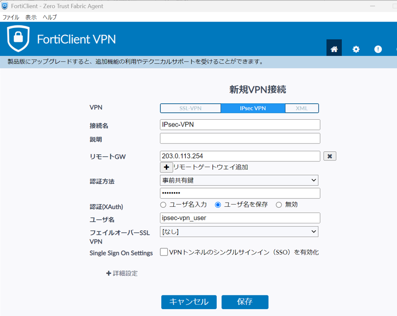Click 新規VPN接続 heading
The height and width of the screenshot is (316, 397).
(x=258, y=89)
